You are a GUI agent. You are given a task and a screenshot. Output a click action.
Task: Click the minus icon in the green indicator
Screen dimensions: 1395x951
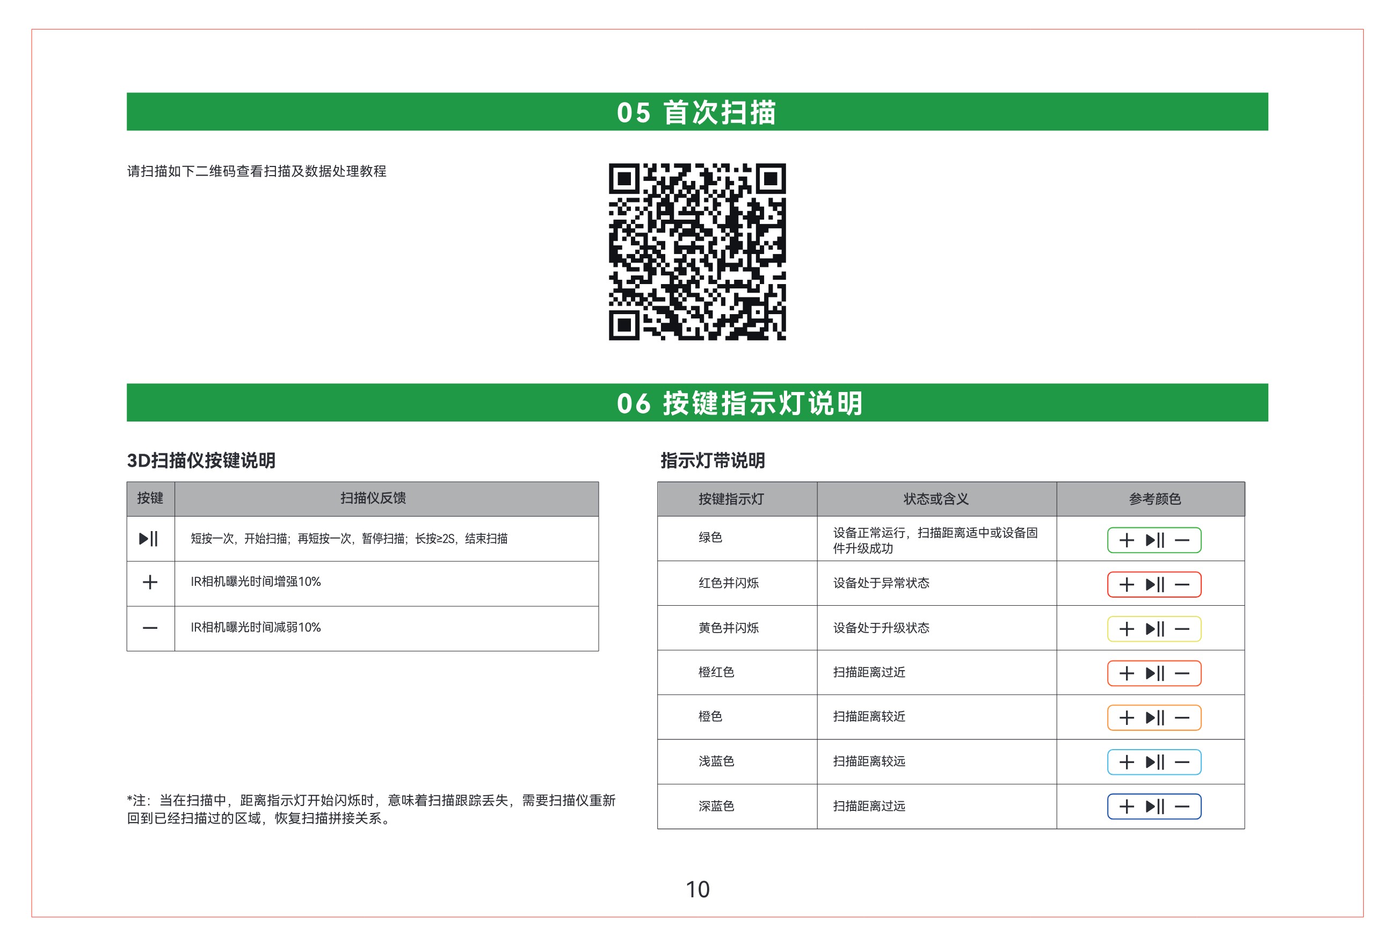pos(1182,540)
